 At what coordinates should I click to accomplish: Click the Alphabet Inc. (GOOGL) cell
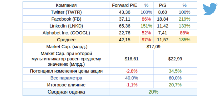pyautogui.click(x=66, y=33)
